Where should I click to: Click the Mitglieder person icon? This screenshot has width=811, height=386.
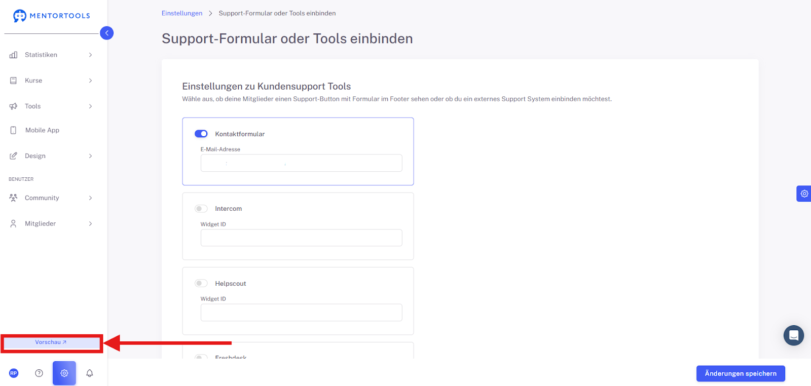click(14, 223)
